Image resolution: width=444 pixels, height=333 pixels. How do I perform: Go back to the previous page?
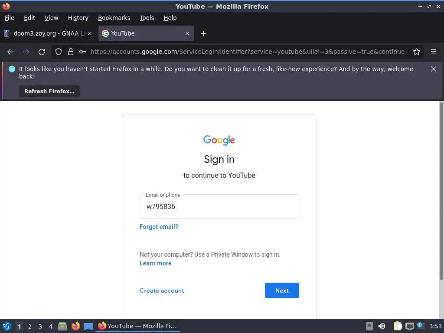[10, 52]
